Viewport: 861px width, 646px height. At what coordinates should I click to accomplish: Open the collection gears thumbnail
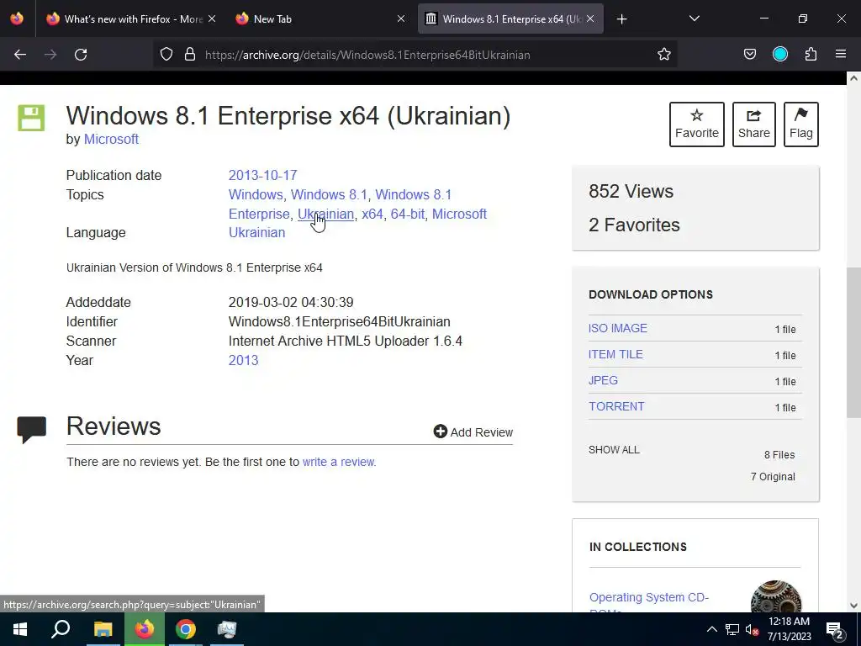point(776,596)
